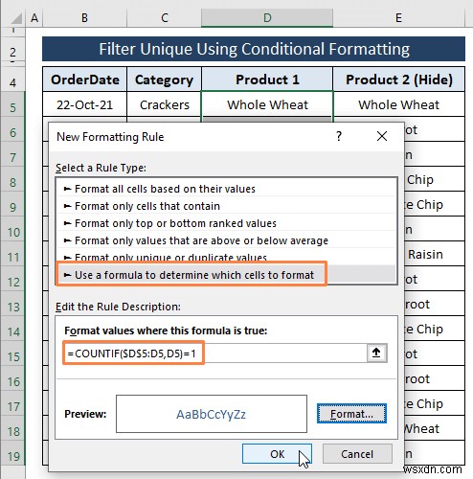The width and height of the screenshot is (473, 479).
Task: Close the New Formatting Rule dialog
Action: pos(382,136)
